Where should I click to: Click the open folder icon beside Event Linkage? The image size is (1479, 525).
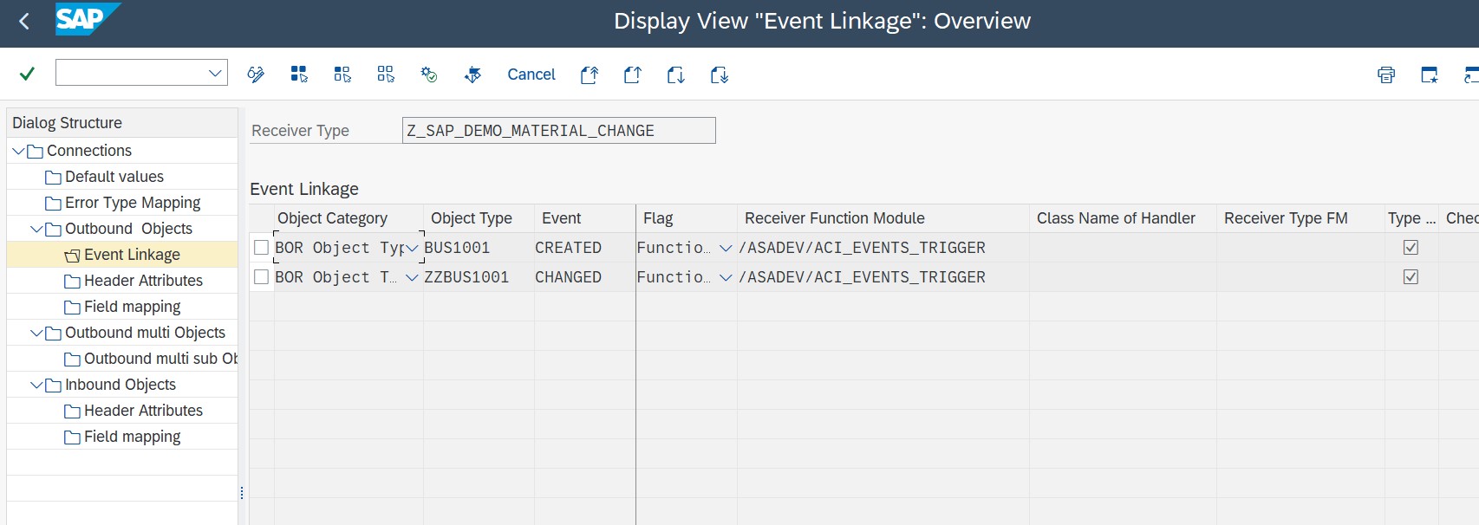pyautogui.click(x=73, y=256)
